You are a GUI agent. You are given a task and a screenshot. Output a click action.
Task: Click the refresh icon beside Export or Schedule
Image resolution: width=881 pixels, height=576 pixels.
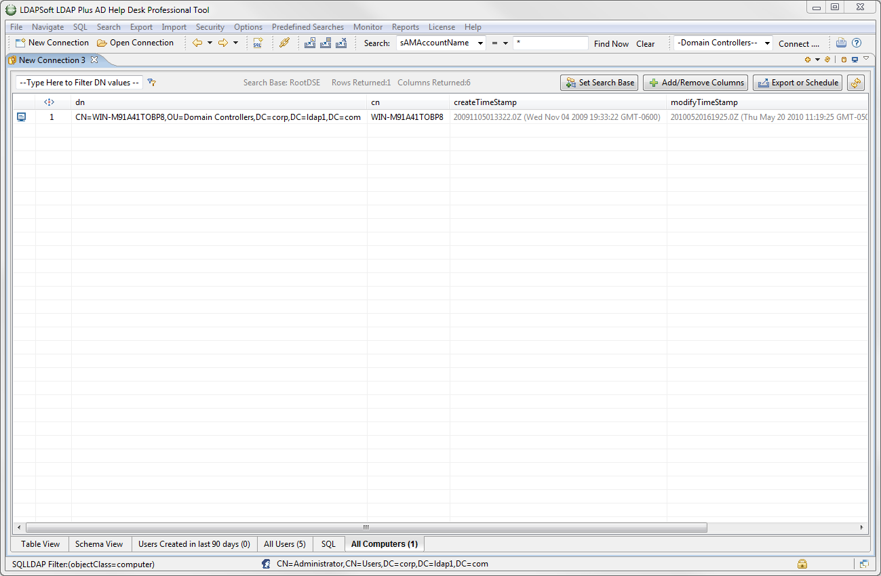tap(856, 83)
